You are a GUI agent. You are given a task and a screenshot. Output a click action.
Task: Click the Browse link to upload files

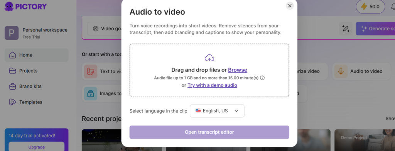(x=238, y=70)
